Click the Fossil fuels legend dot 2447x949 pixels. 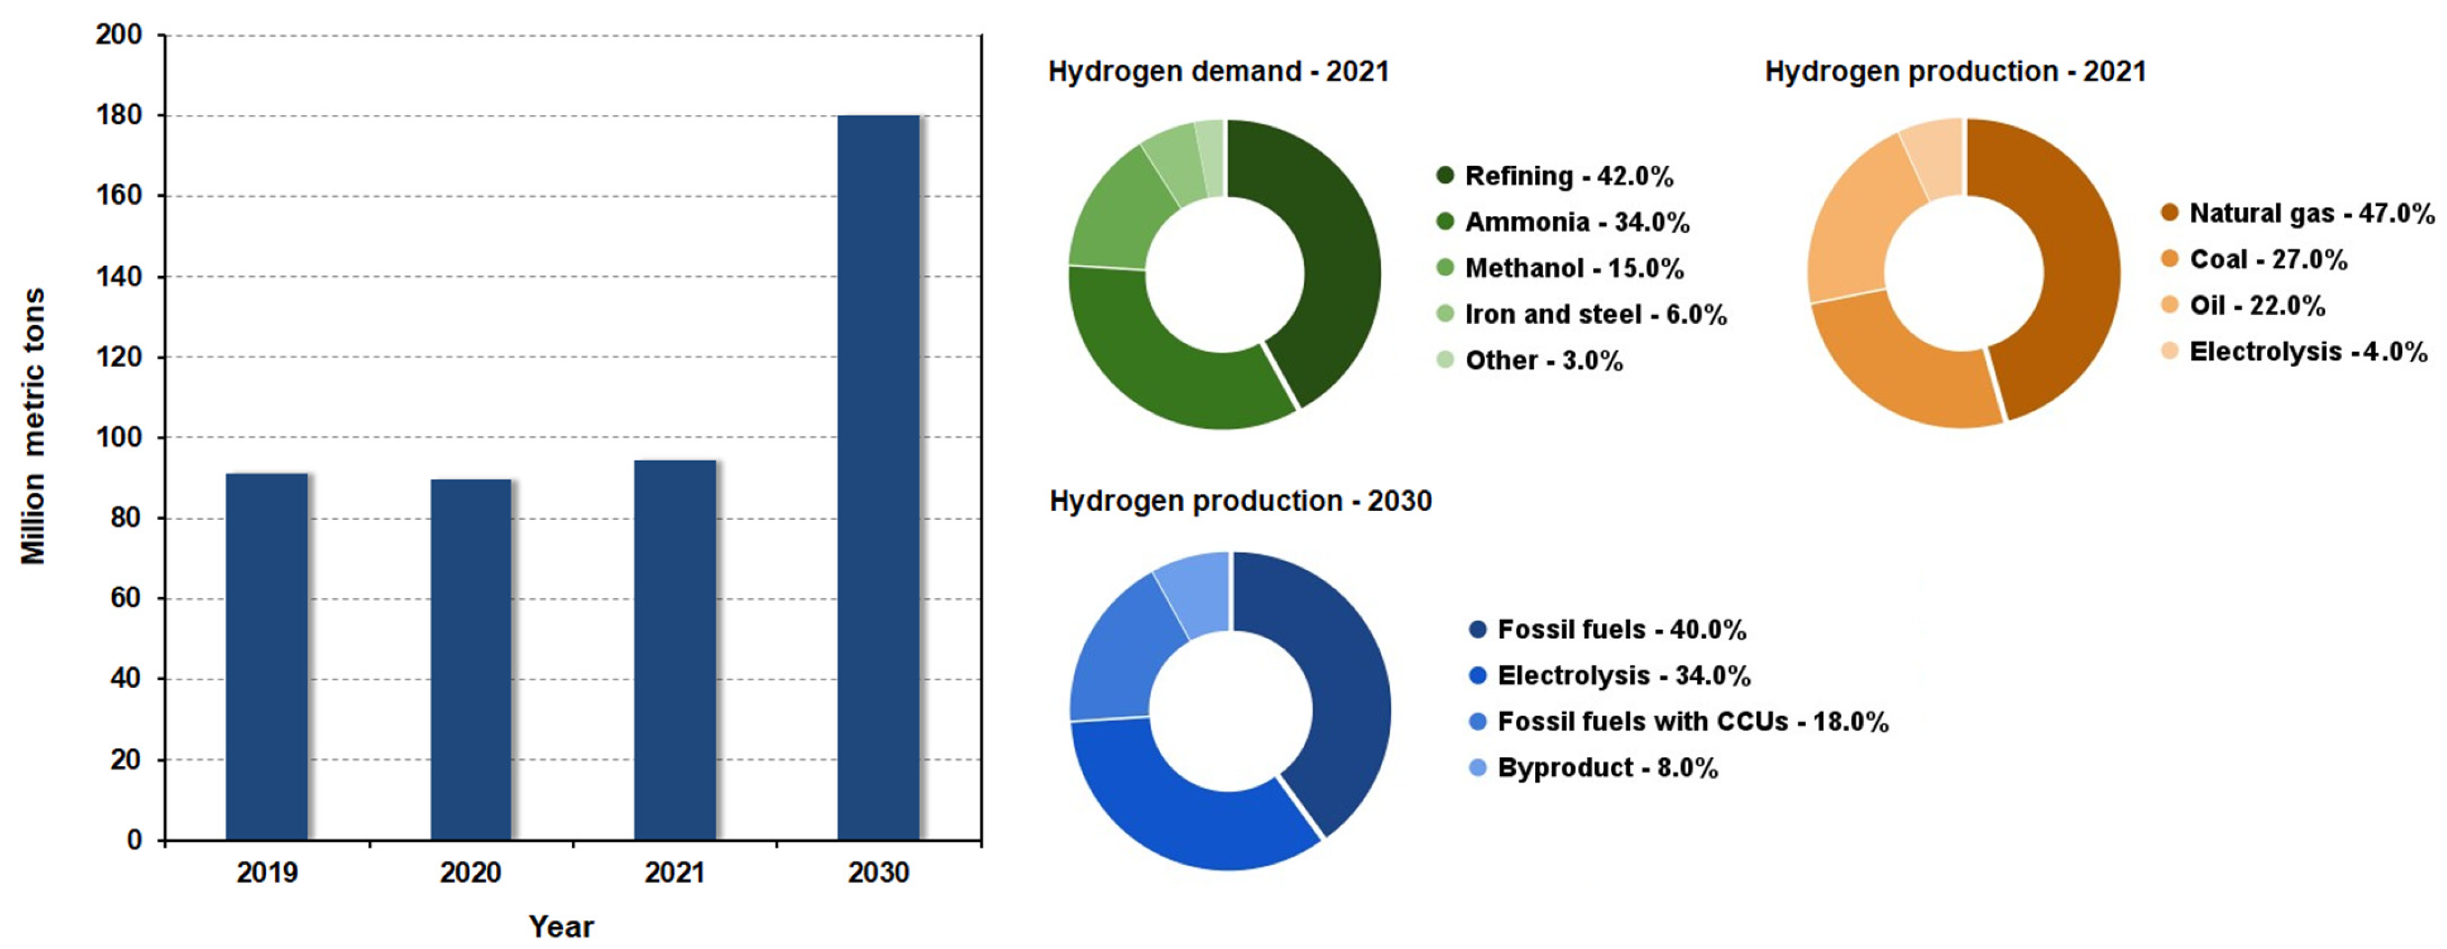[x=1477, y=629]
